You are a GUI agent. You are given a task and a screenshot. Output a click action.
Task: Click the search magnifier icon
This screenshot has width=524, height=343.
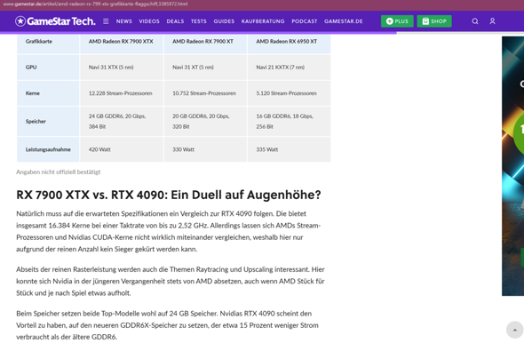click(475, 21)
